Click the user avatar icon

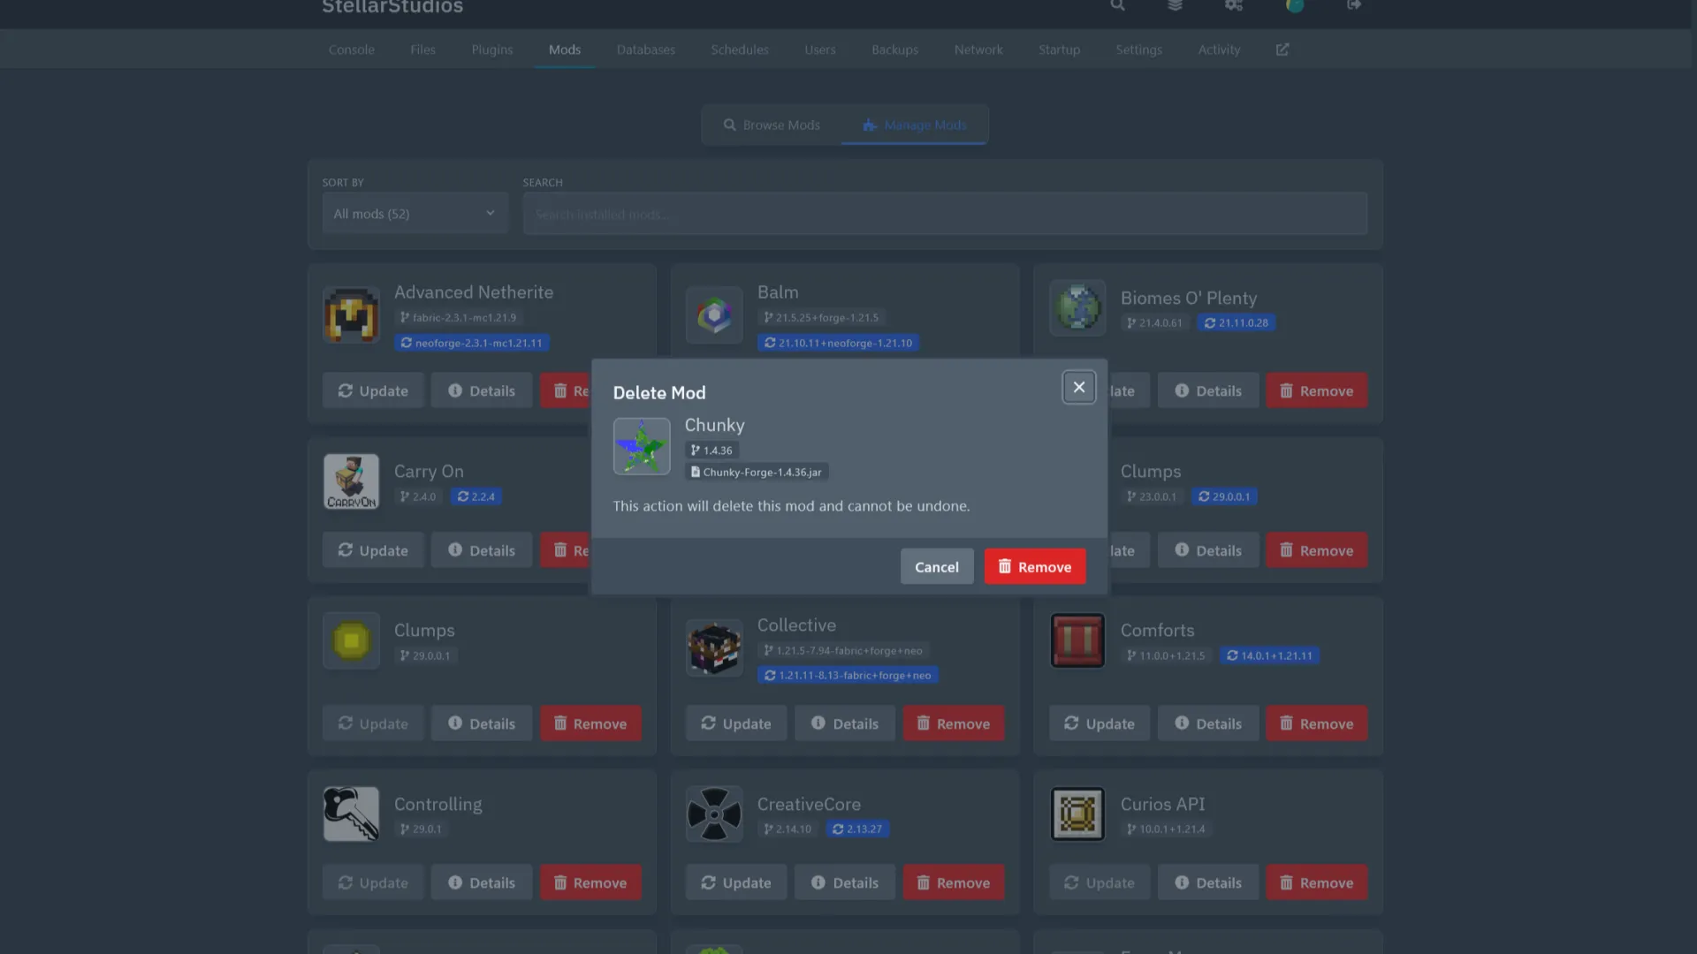(x=1295, y=5)
